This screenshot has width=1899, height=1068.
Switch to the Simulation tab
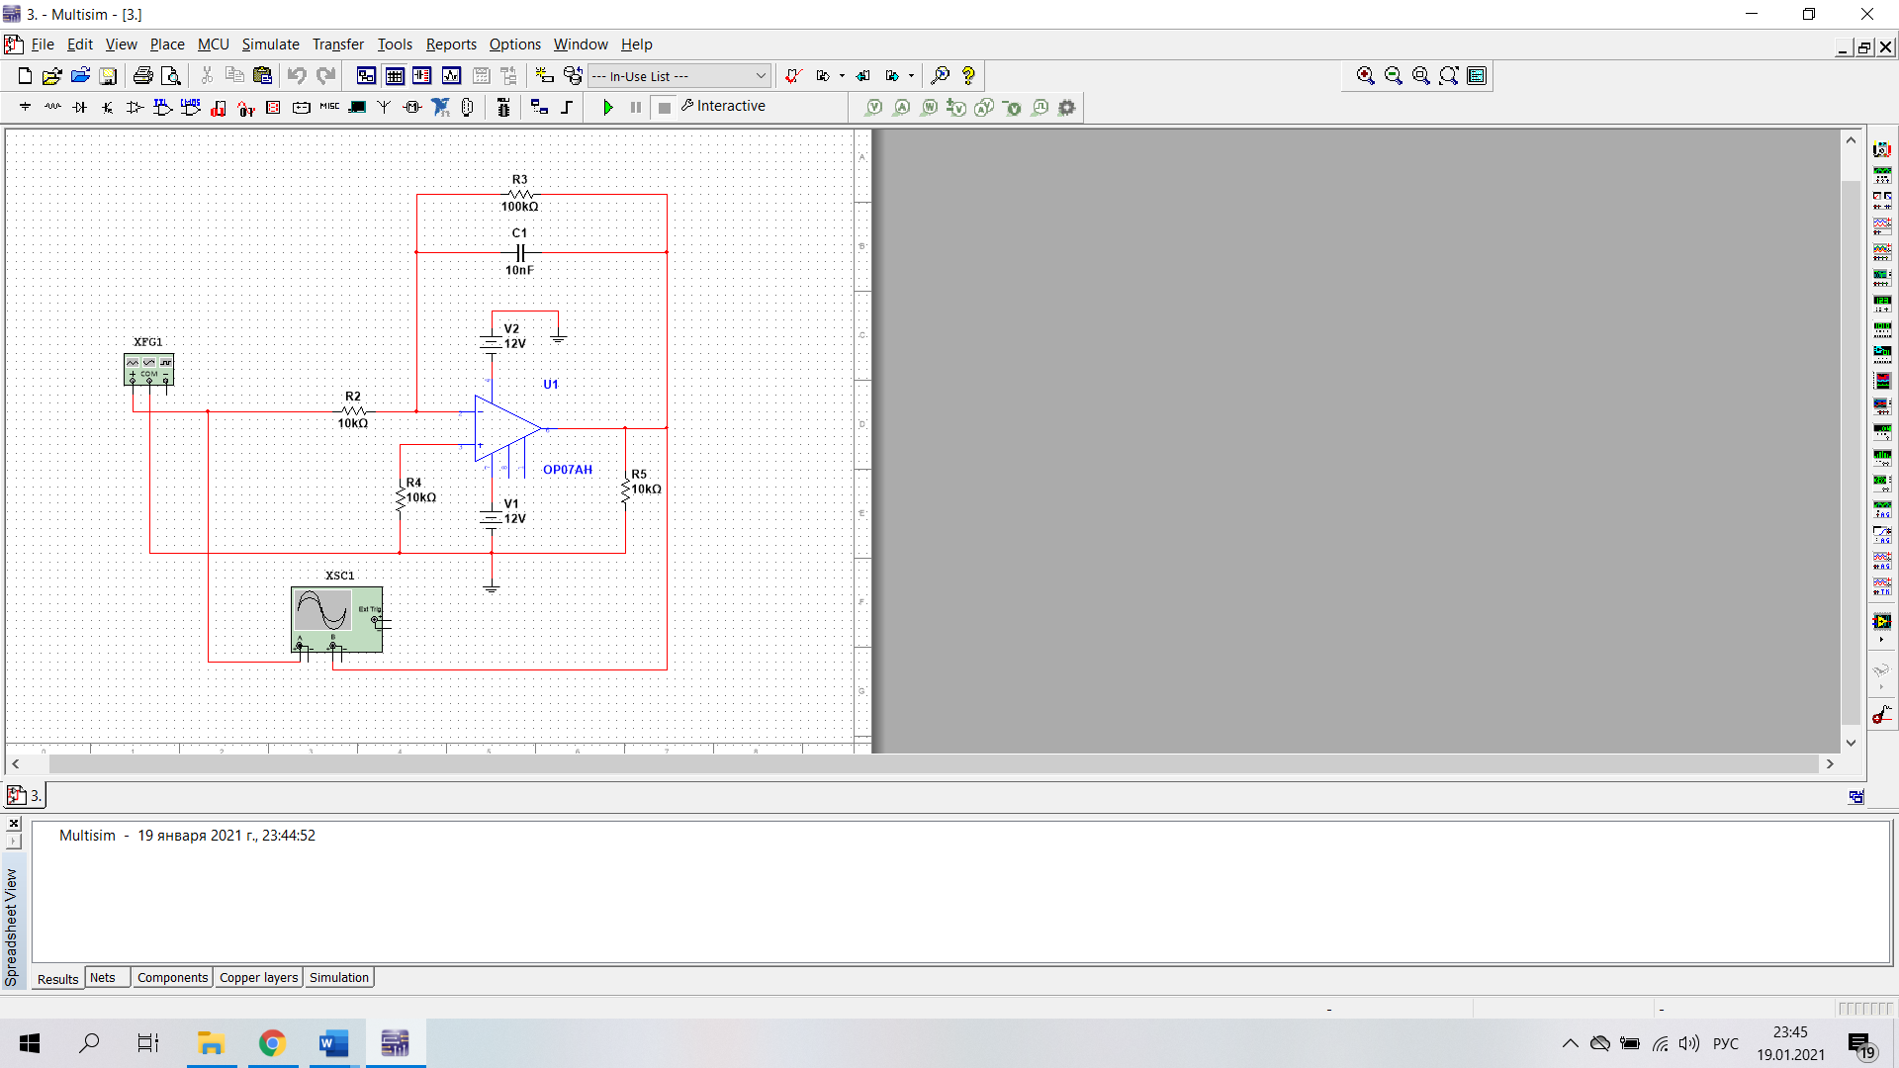(339, 977)
